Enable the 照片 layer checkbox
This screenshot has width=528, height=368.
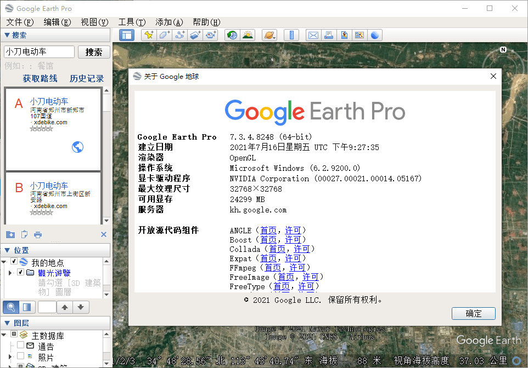point(20,355)
